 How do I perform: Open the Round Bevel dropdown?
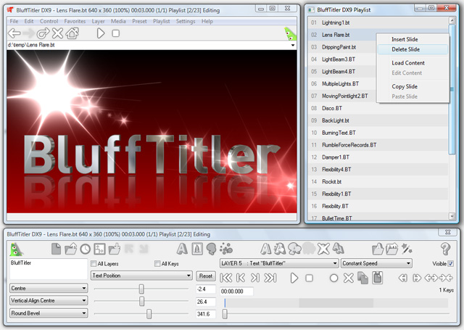pyautogui.click(x=49, y=313)
